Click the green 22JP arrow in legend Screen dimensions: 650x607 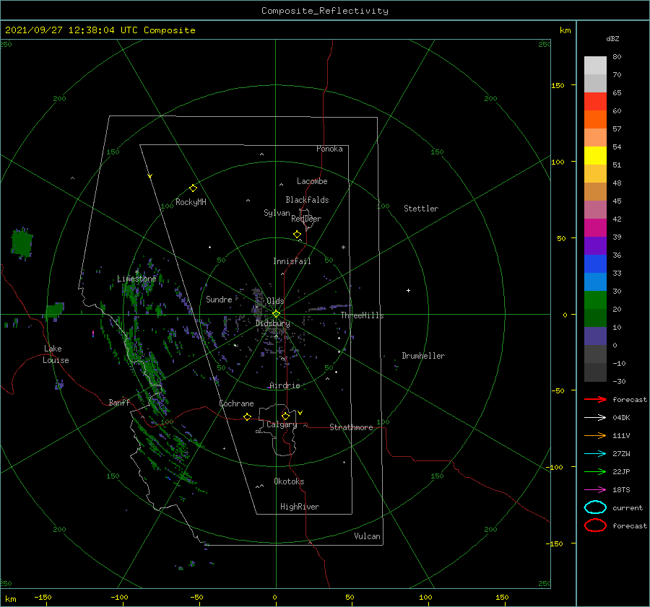595,471
